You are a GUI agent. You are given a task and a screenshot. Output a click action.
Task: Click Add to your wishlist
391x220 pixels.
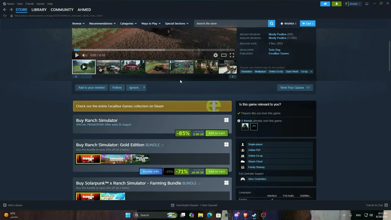[91, 88]
